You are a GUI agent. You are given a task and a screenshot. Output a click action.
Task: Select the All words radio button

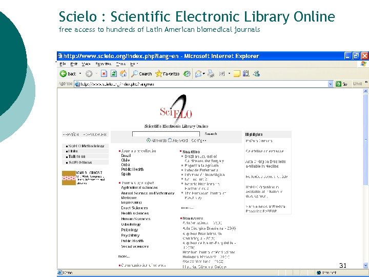click(x=149, y=141)
